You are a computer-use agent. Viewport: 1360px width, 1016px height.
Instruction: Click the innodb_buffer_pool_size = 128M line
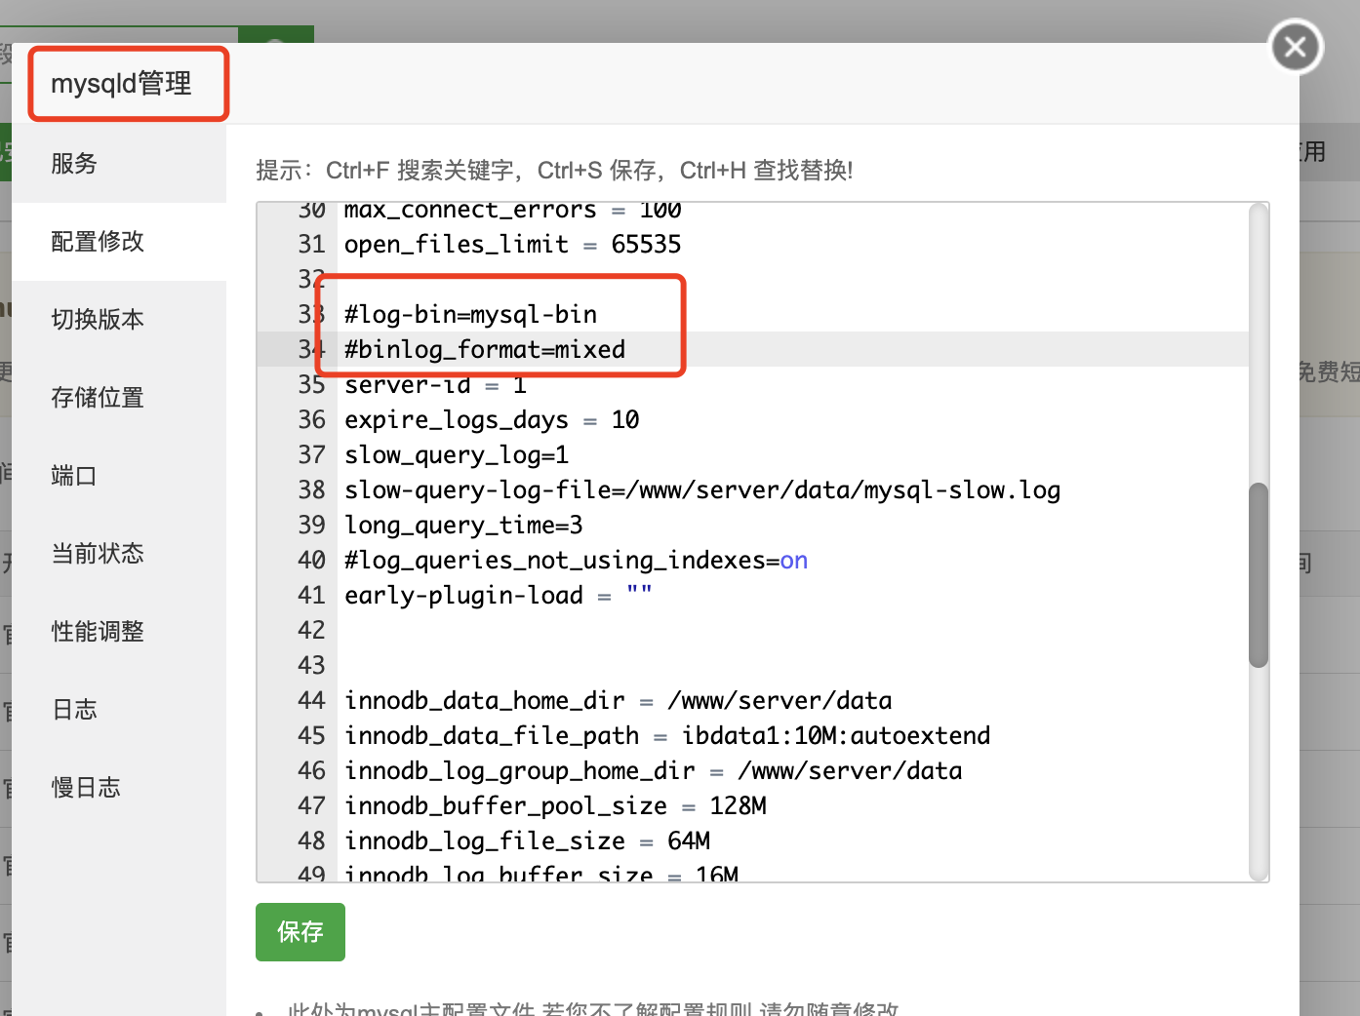coord(554,805)
